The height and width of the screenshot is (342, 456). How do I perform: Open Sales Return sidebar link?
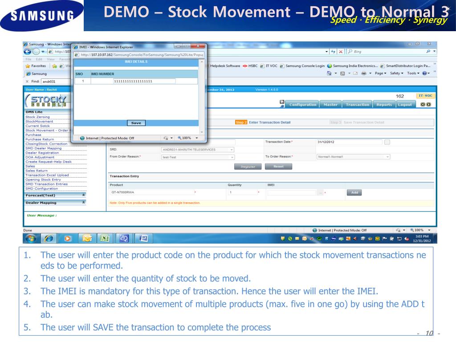(37, 171)
